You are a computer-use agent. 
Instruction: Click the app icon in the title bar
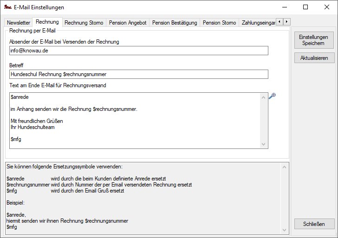[7, 7]
